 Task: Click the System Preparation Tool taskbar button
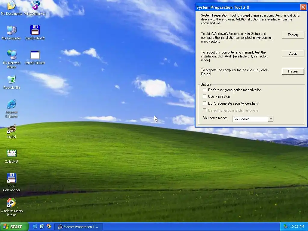[x=79, y=227]
